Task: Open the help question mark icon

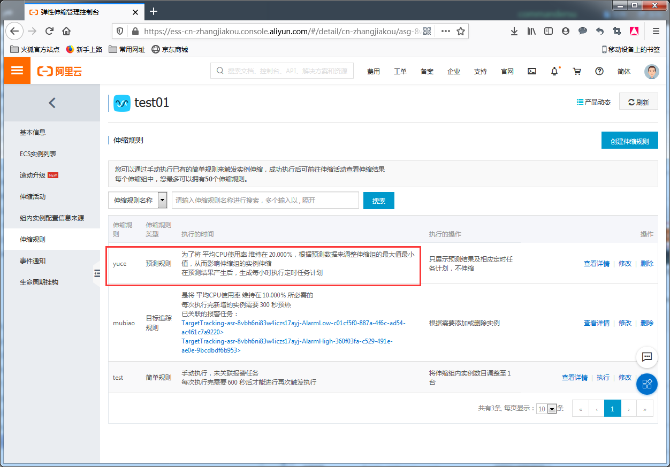Action: point(599,71)
